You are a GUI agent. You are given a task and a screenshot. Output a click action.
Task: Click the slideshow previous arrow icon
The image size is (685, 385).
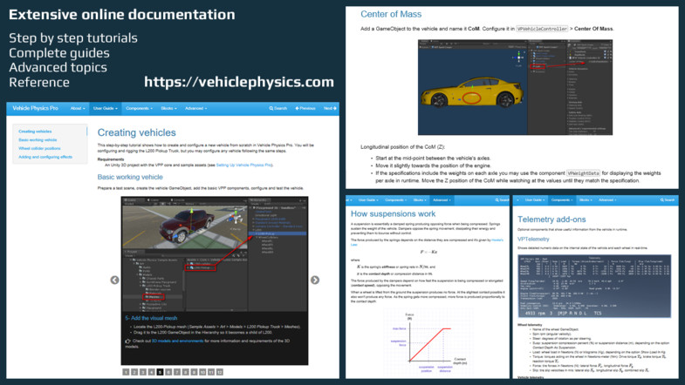114,280
